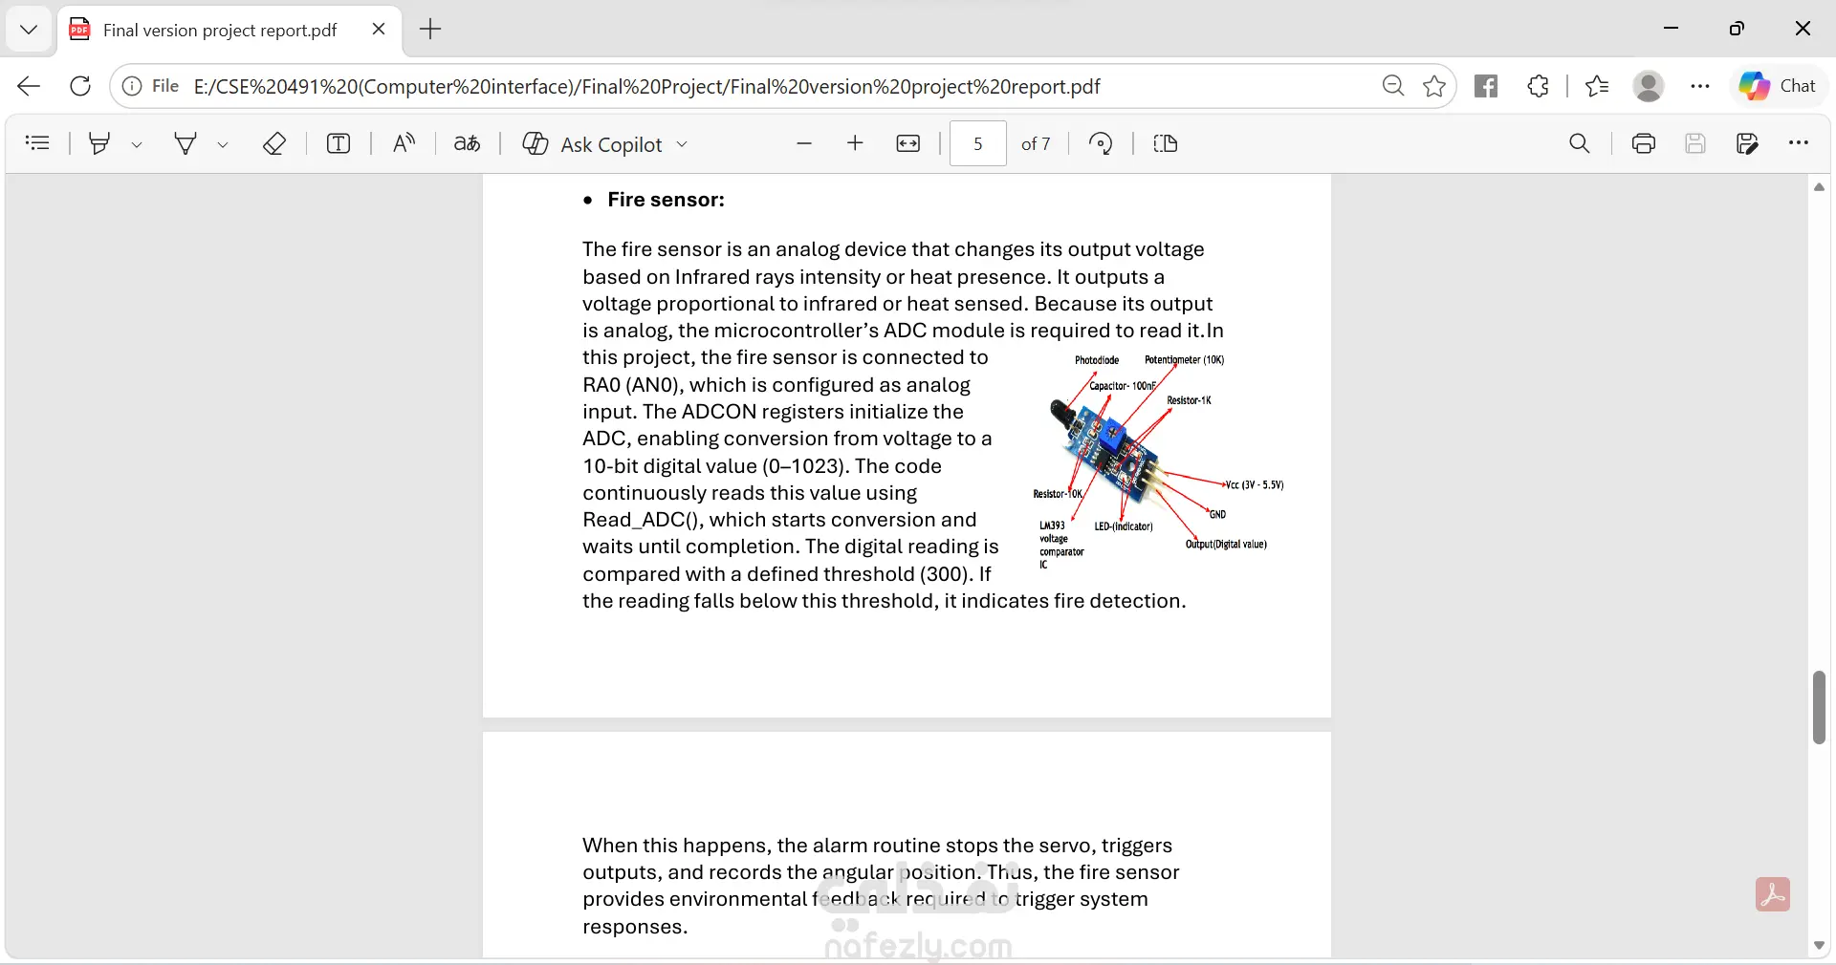Viewport: 1836px width, 965px height.
Task: Start Read aloud for the PDF
Action: coord(404,143)
